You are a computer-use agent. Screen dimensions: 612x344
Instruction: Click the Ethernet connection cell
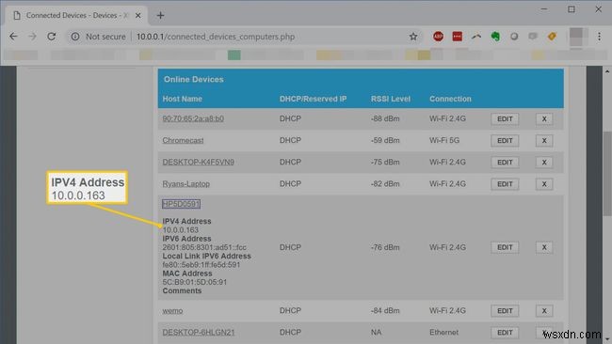coord(443,333)
